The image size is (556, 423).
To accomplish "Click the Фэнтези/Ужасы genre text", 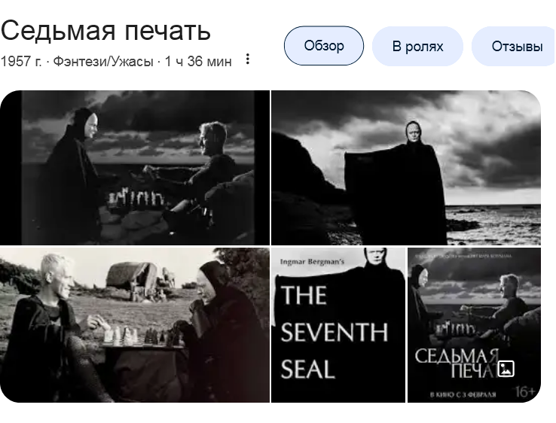I will [103, 62].
